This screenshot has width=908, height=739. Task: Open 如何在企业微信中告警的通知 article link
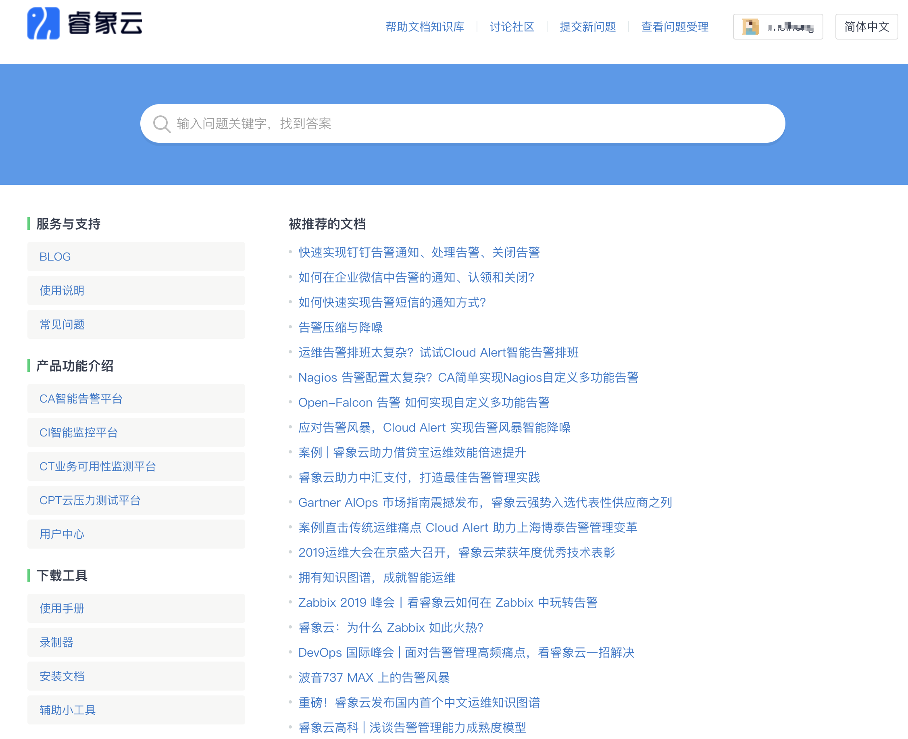click(x=416, y=278)
